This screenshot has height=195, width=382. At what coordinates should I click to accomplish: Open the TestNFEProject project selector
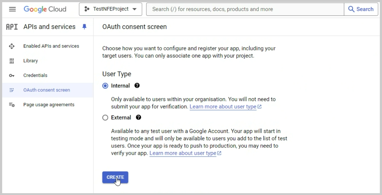point(110,9)
